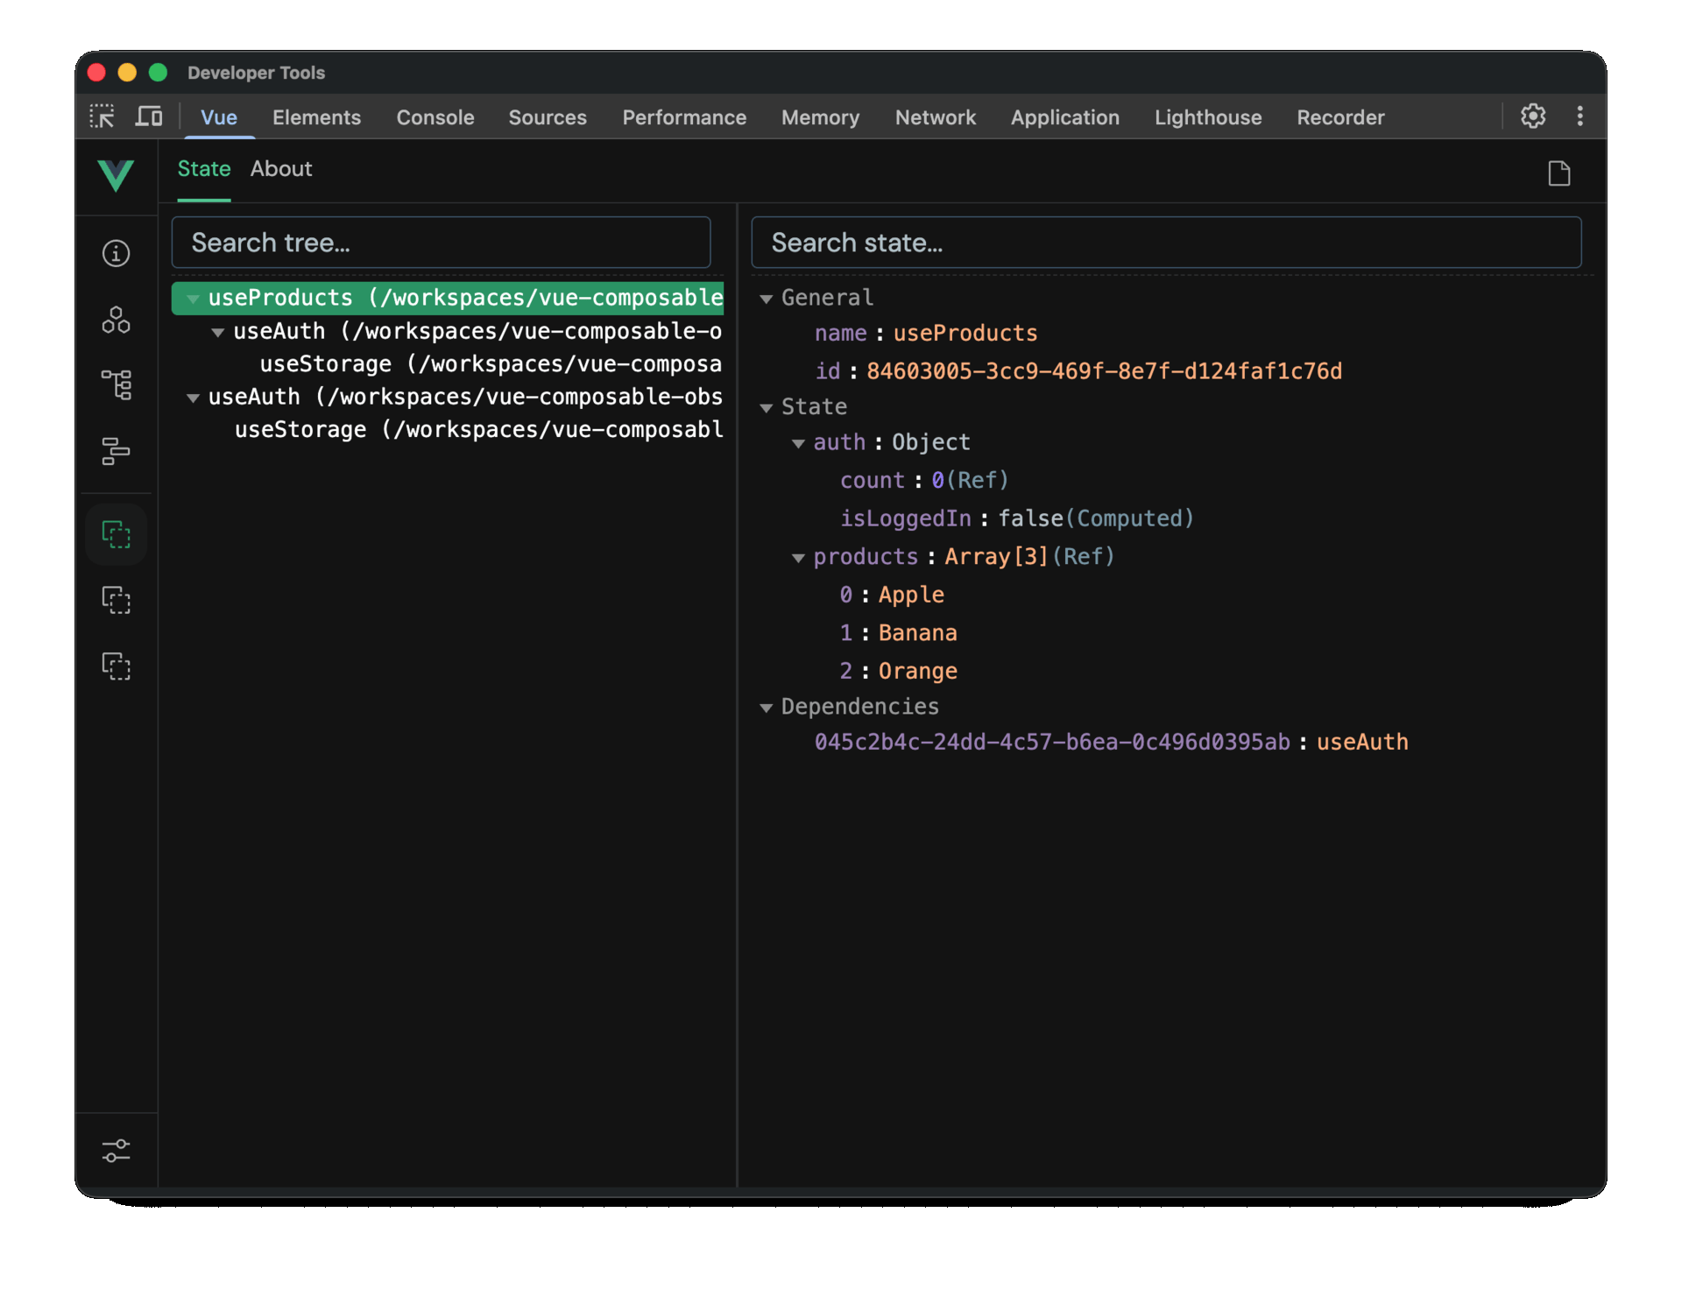Open the timeline sidebar icon
This screenshot has width=1682, height=1297.
pyautogui.click(x=116, y=452)
